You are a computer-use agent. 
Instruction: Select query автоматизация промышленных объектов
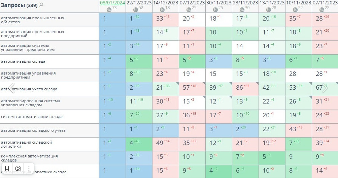33,20
